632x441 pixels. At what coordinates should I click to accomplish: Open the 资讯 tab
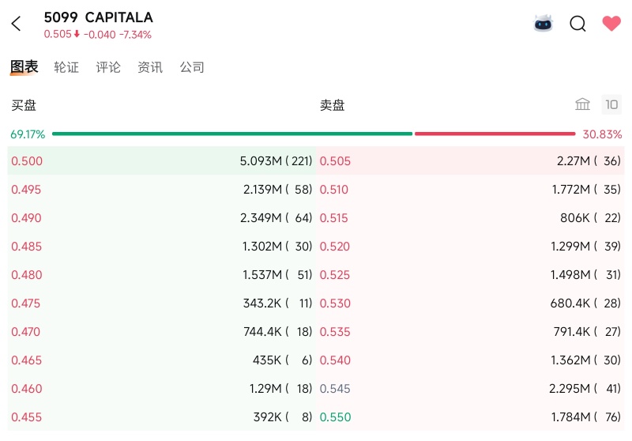tap(150, 67)
